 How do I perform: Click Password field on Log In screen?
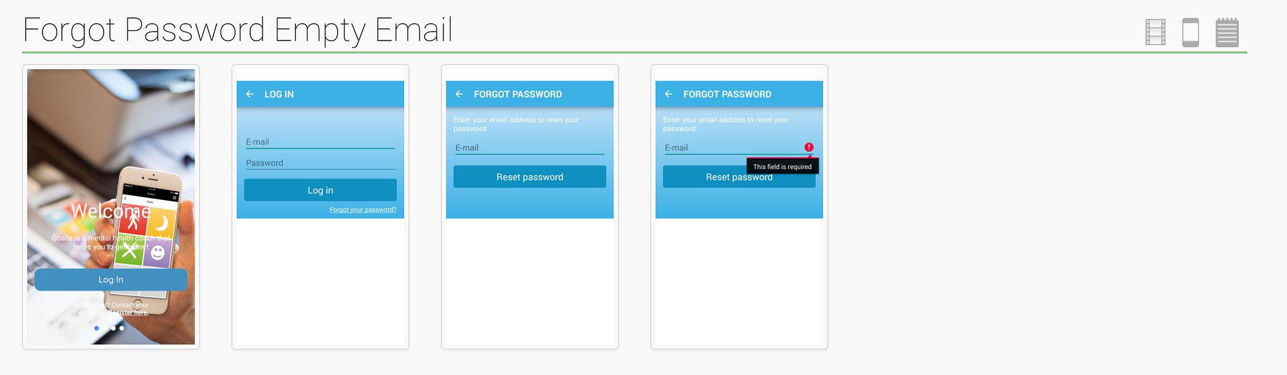(x=320, y=163)
